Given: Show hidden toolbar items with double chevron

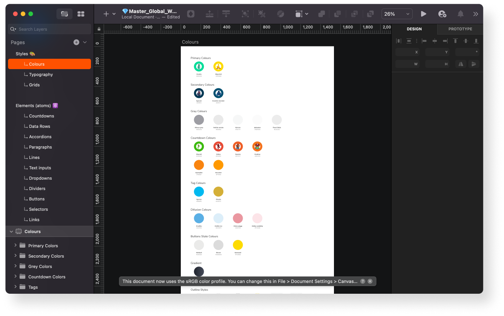Looking at the screenshot, I should [476, 14].
